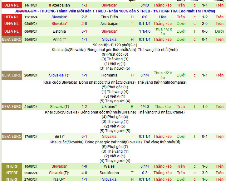Screen dimensions: 226x181
Task: Click the Ukraine team name
Action: coord(109,107)
